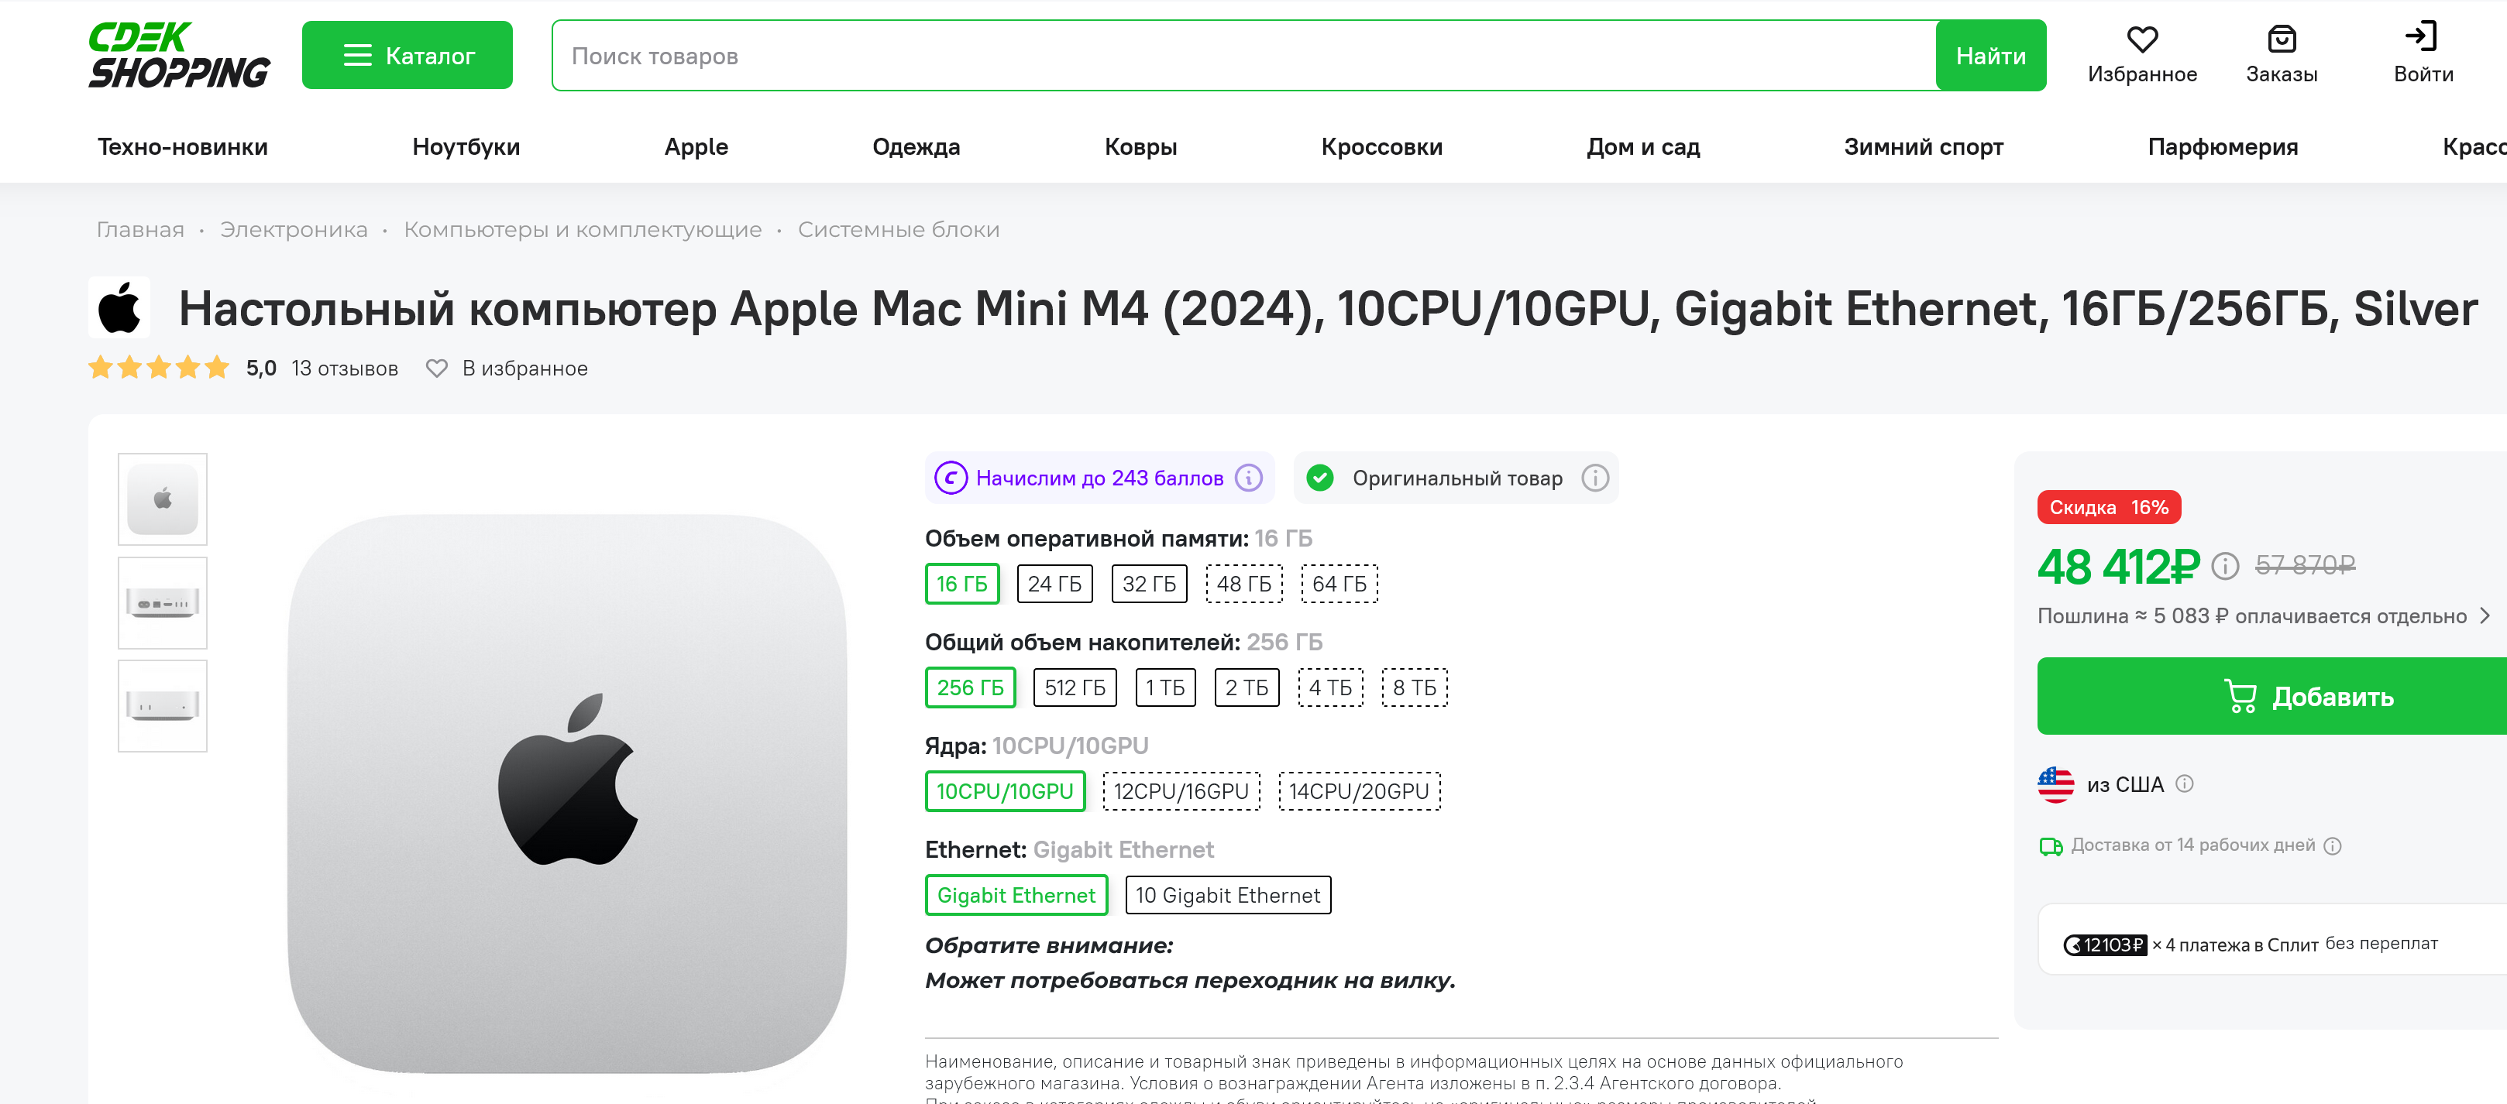Screen dimensions: 2507x1104
Task: Open the Заказы bag icon
Action: (x=2282, y=40)
